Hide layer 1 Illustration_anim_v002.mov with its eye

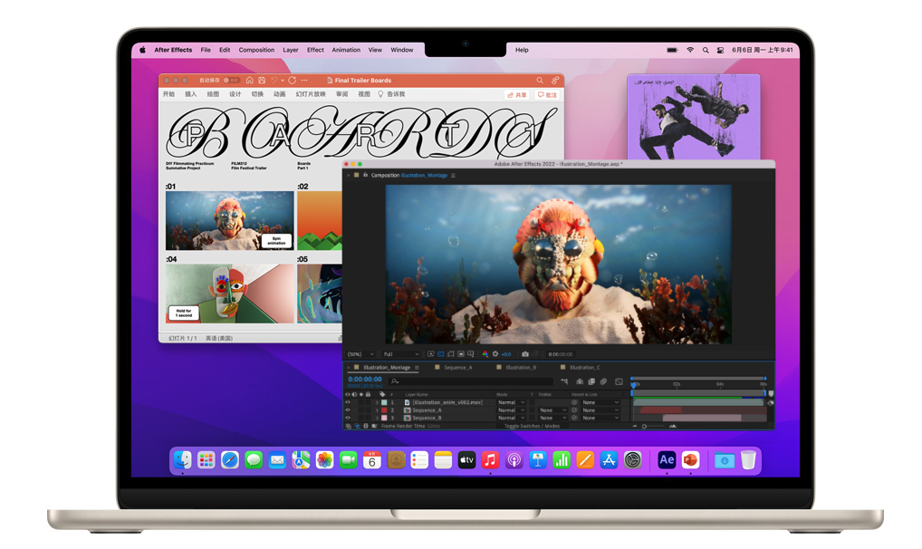pos(348,402)
